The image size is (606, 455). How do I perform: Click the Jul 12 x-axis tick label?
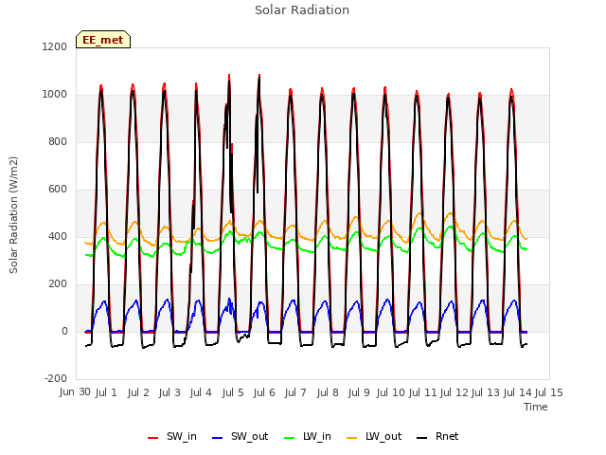454,392
